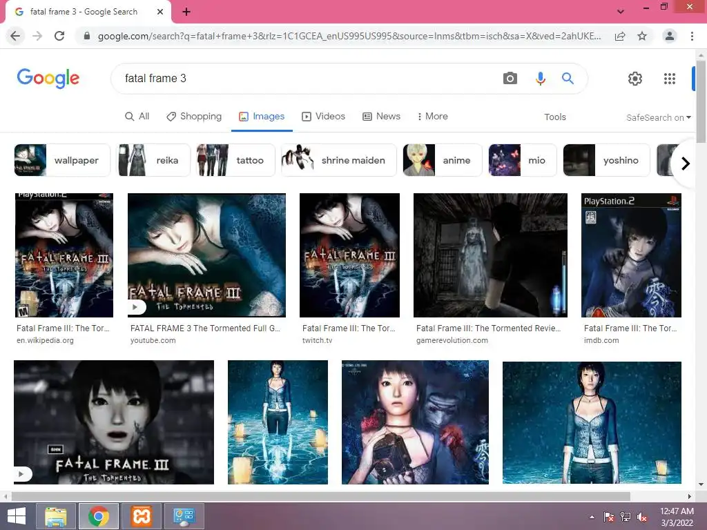The height and width of the screenshot is (530, 707).
Task: Open Google quick settings gear
Action: [635, 79]
